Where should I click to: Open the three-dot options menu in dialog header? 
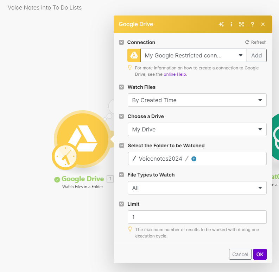coord(231,24)
